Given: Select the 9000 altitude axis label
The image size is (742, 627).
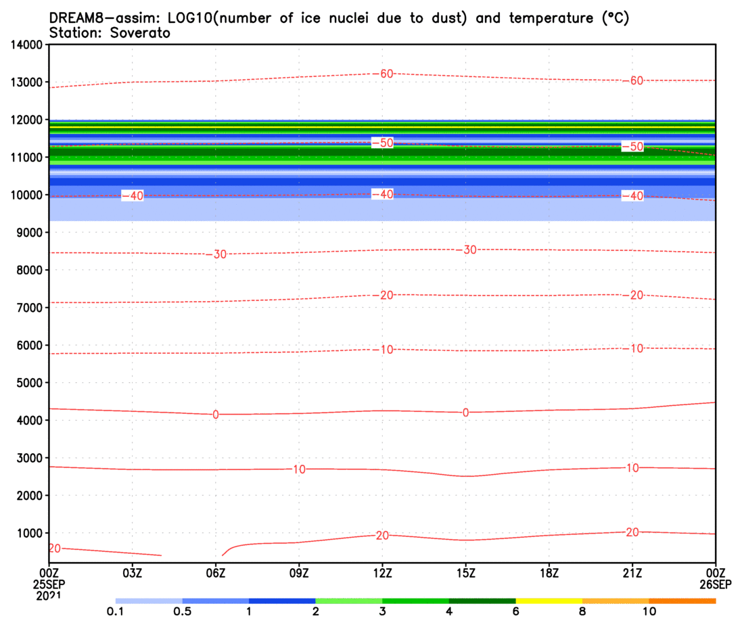Looking at the screenshot, I should coord(29,233).
